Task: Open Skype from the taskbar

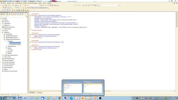Action: (x=71, y=98)
